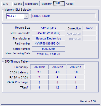Click the Manufacturing Date Week 69, Year 05
This screenshot has width=101, height=106.
(x=48, y=54)
